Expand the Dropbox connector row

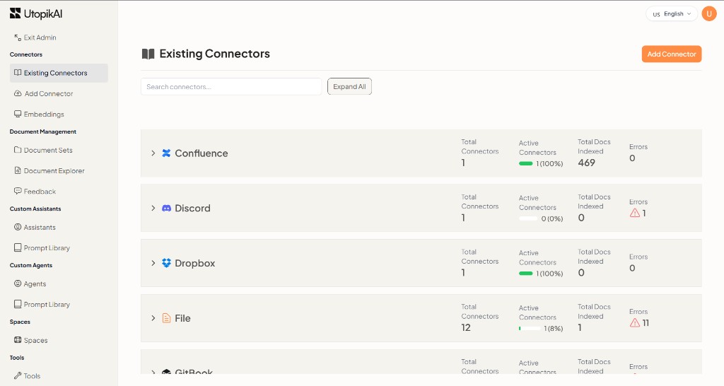[153, 263]
